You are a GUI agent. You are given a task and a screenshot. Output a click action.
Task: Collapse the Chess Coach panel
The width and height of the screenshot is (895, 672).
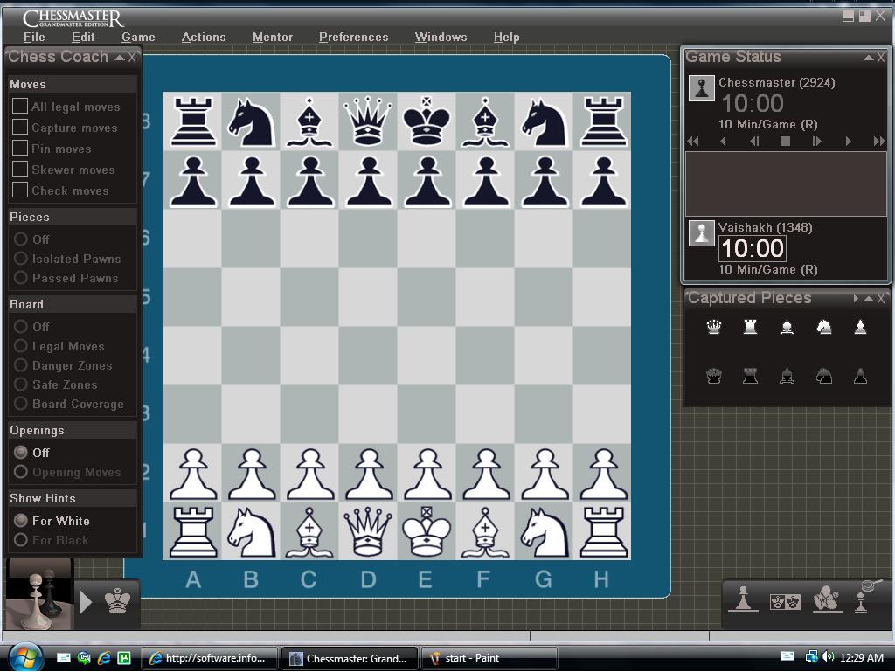click(x=120, y=58)
